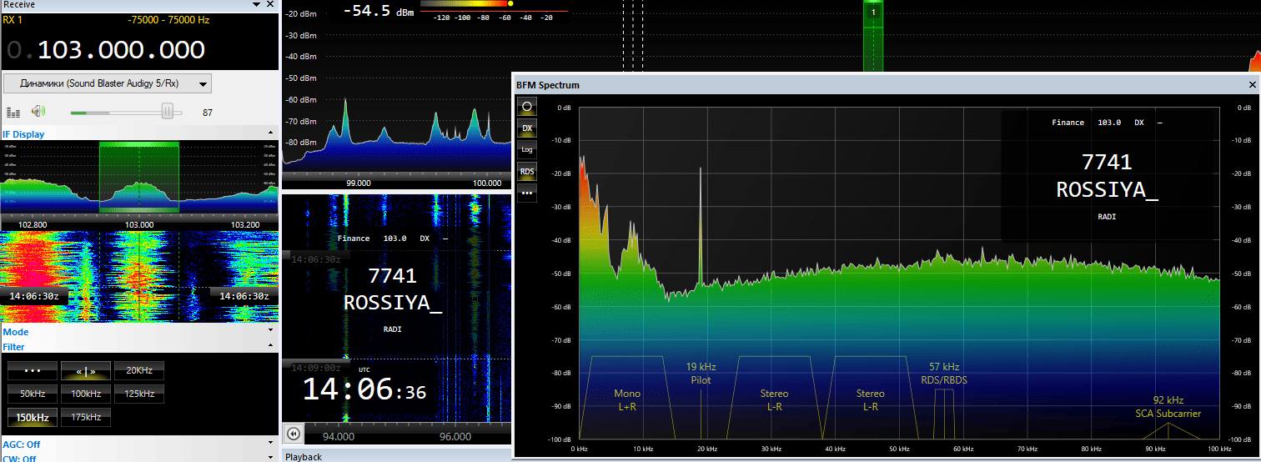This screenshot has height=462, width=1261.
Task: Click the -54.5 dBm signal reading
Action: (379, 13)
